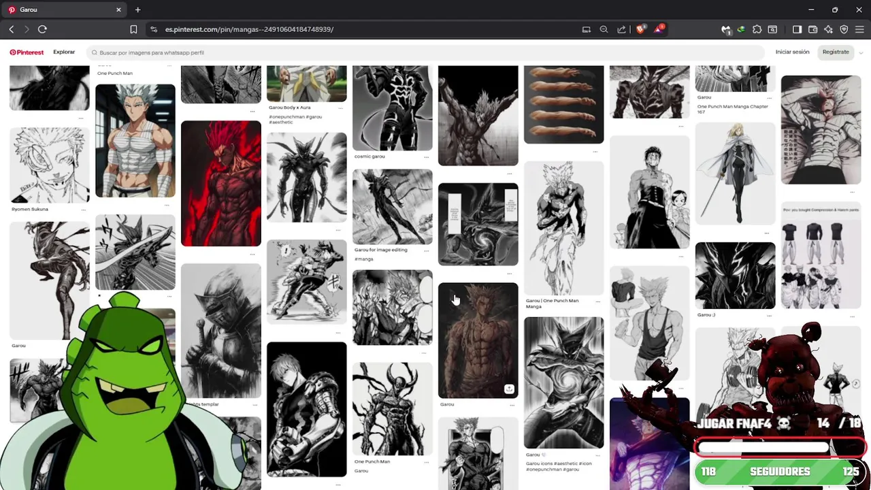871x490 pixels.
Task: Reload the current page
Action: pos(42,29)
